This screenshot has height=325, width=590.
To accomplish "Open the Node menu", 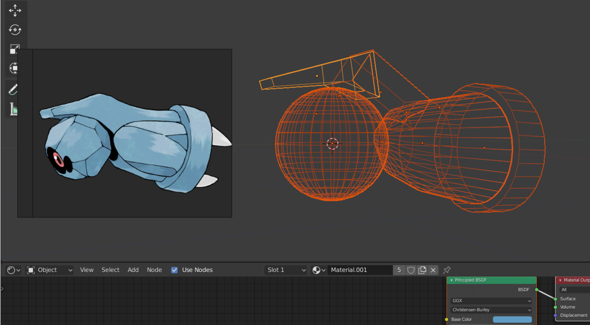I will tap(154, 270).
